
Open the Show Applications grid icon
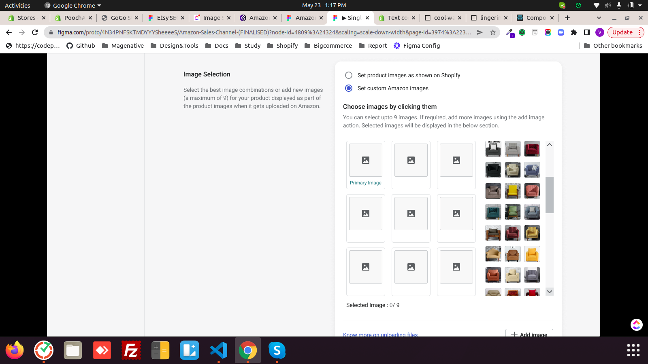click(633, 350)
